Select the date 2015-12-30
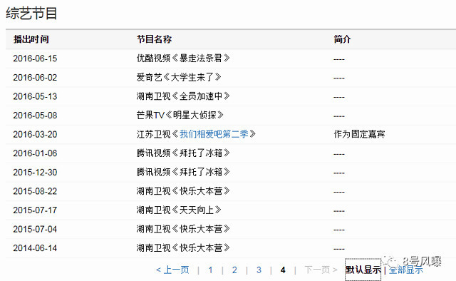Screen dimensions: 456x281 point(35,172)
